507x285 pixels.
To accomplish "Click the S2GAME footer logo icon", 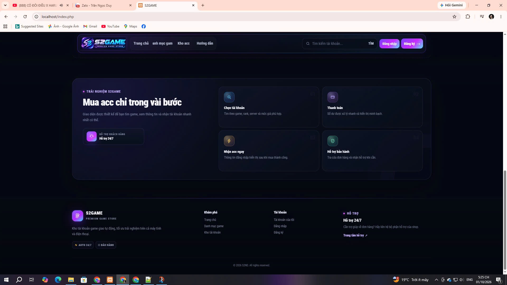I will (x=78, y=216).
